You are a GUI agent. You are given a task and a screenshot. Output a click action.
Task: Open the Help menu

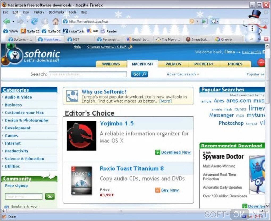tap(84, 12)
